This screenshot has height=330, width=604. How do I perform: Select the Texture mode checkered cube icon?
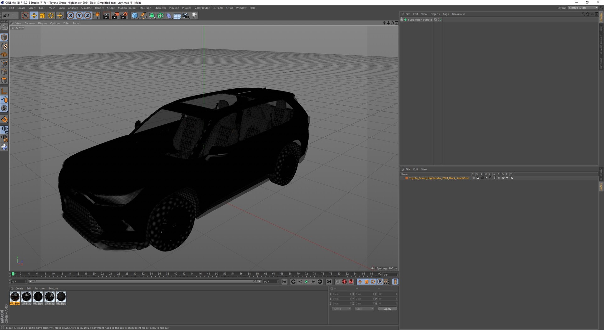(4, 46)
